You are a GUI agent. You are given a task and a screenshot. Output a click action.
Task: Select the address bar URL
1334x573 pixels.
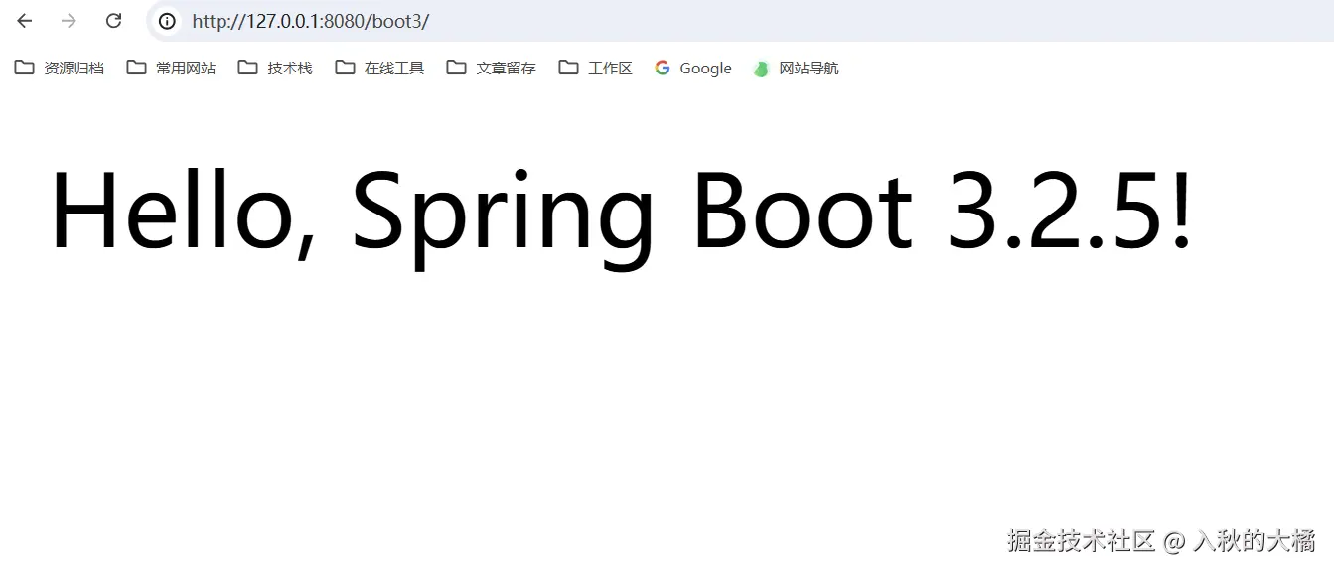tap(308, 21)
